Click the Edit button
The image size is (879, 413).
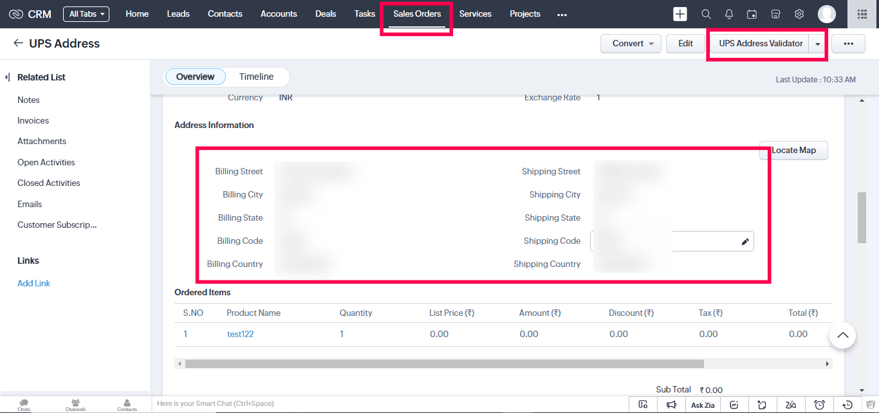pos(685,44)
